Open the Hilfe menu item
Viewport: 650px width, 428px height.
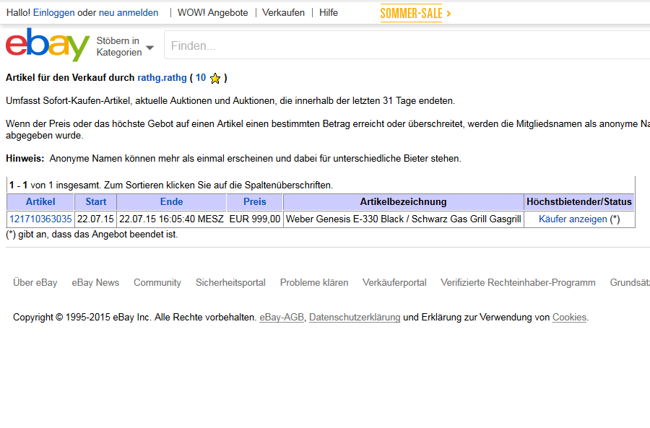[329, 13]
